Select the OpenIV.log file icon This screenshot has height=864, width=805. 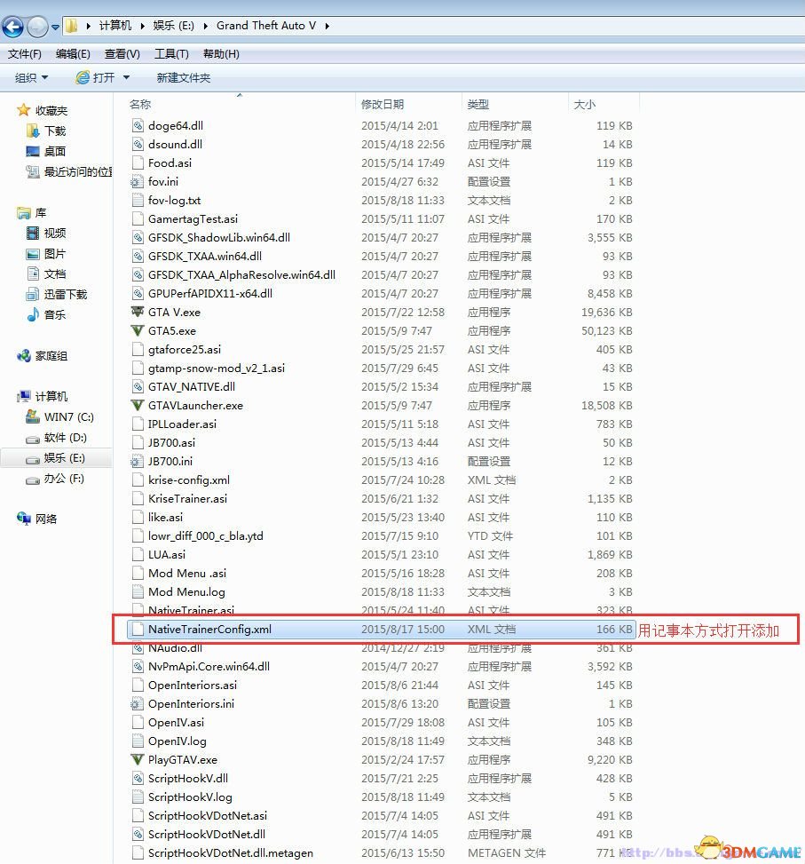pyautogui.click(x=138, y=741)
